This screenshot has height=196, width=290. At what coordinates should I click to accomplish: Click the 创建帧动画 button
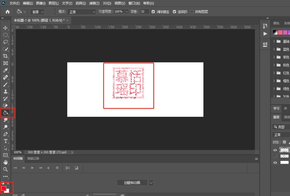[132, 183]
